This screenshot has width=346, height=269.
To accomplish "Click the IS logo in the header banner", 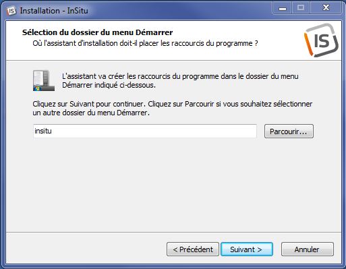I will pos(321,40).
